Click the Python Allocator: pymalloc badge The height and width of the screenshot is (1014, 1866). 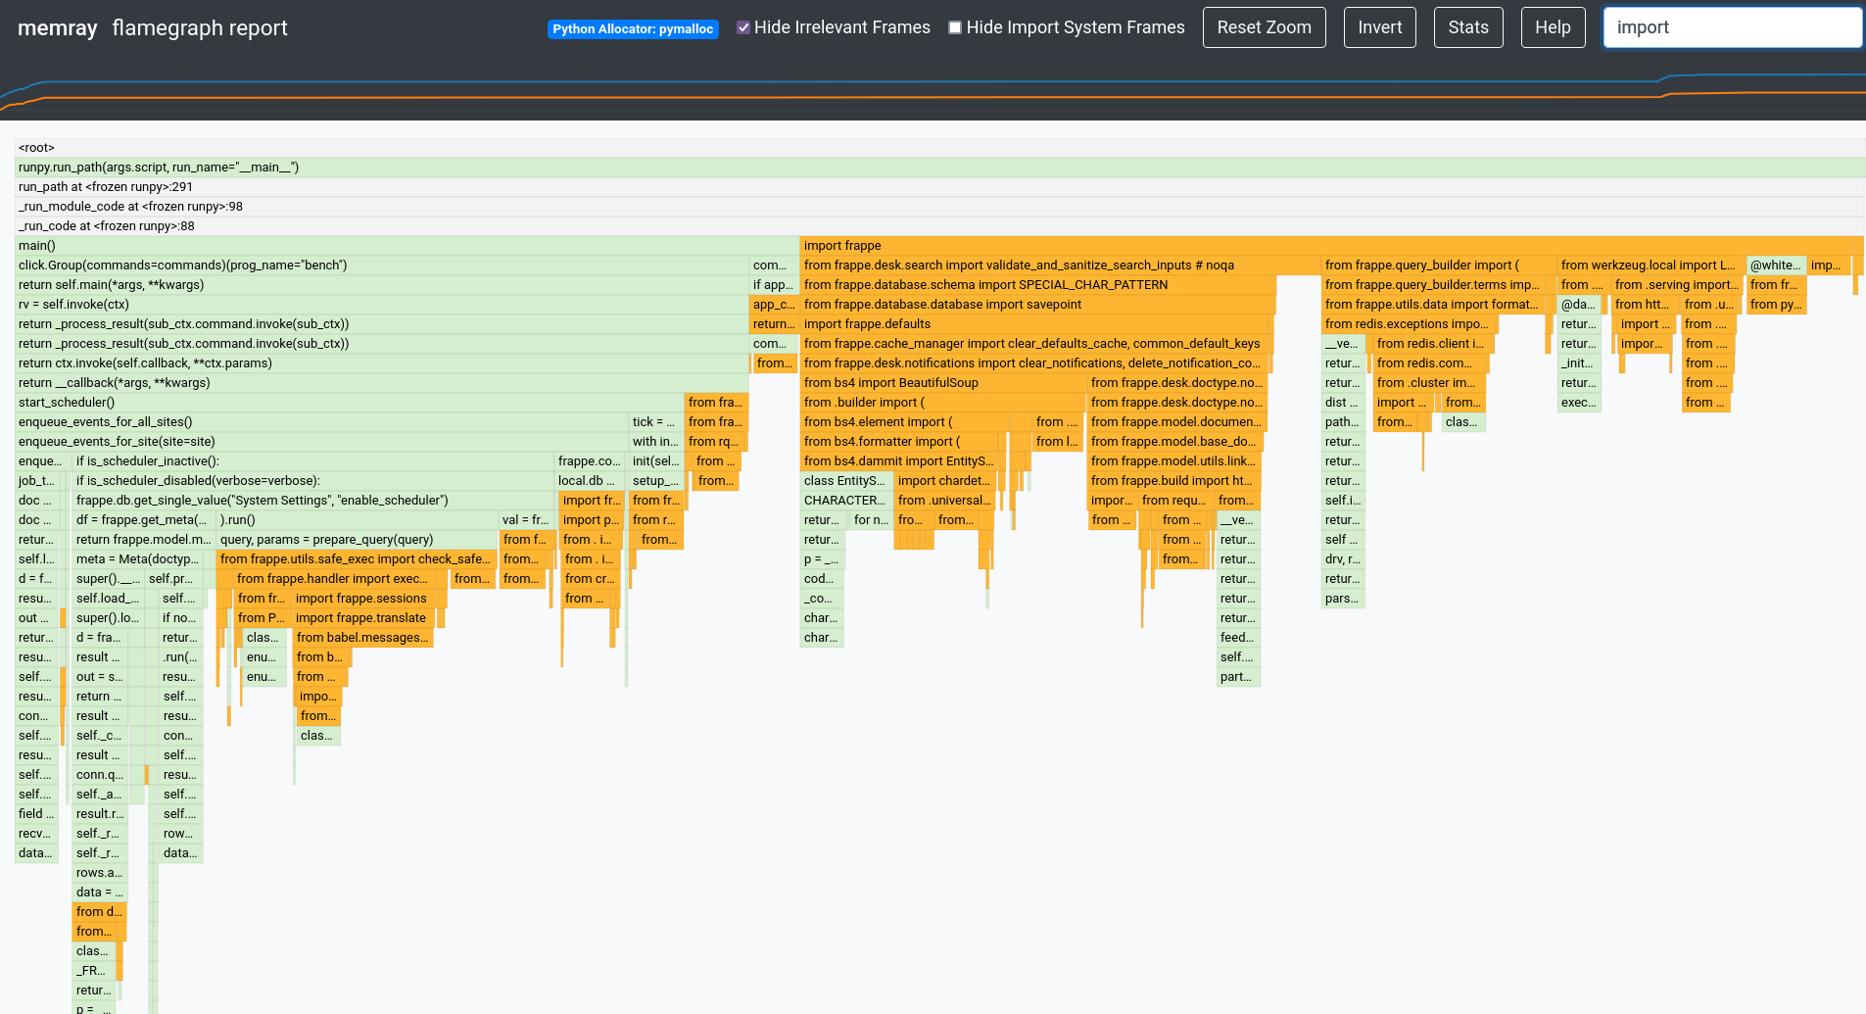pos(633,28)
